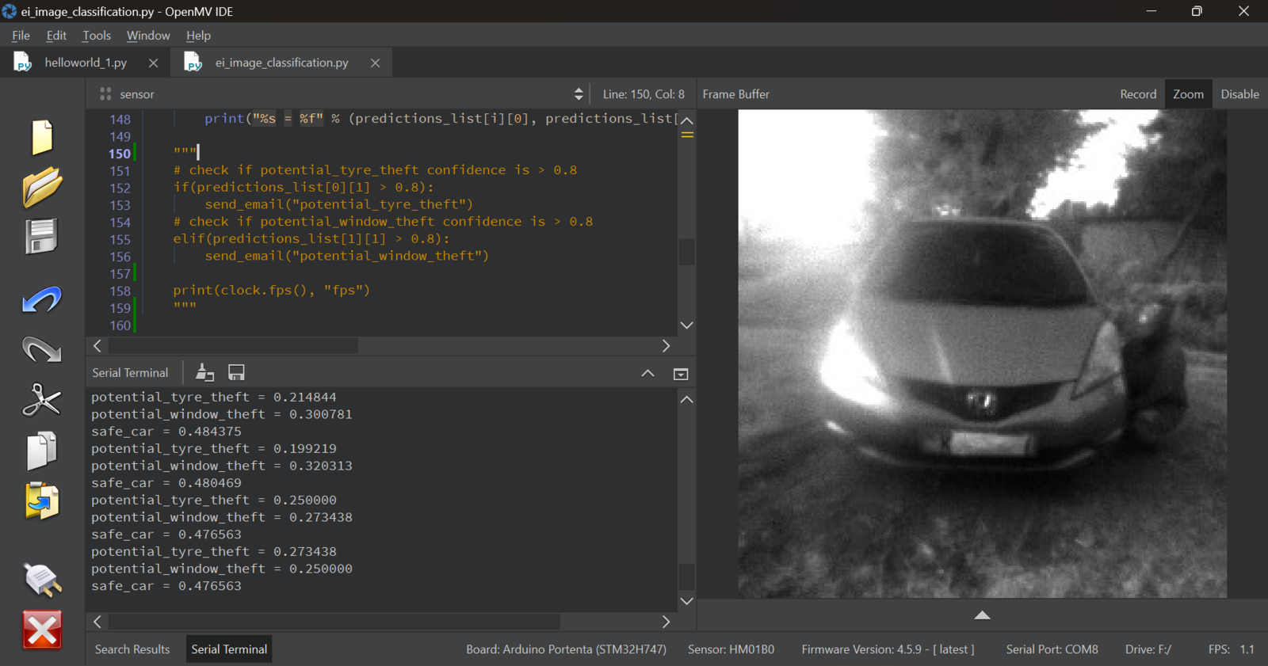Click the New File icon in the sidebar

coord(42,137)
